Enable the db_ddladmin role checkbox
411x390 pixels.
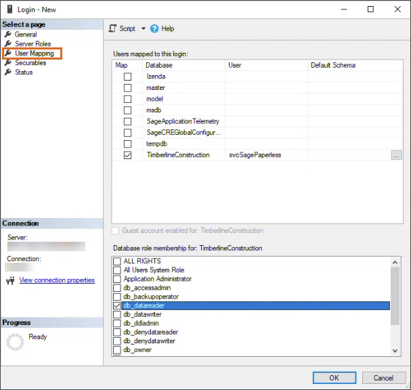click(x=117, y=324)
